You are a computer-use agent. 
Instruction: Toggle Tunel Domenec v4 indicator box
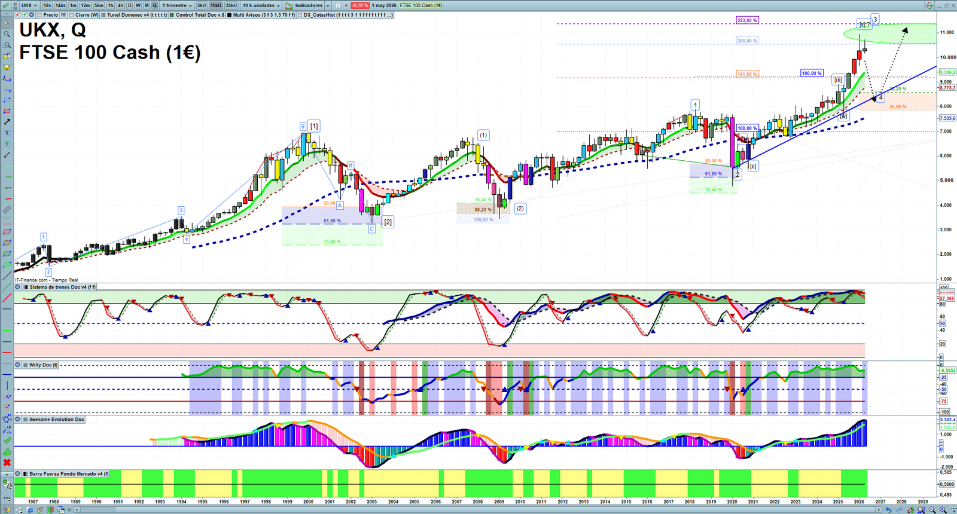point(104,15)
